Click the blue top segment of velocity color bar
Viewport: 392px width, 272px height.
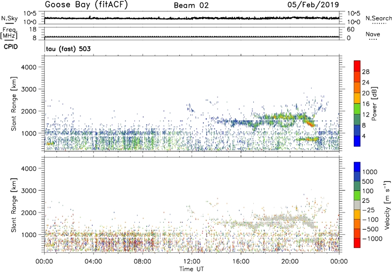click(357, 167)
